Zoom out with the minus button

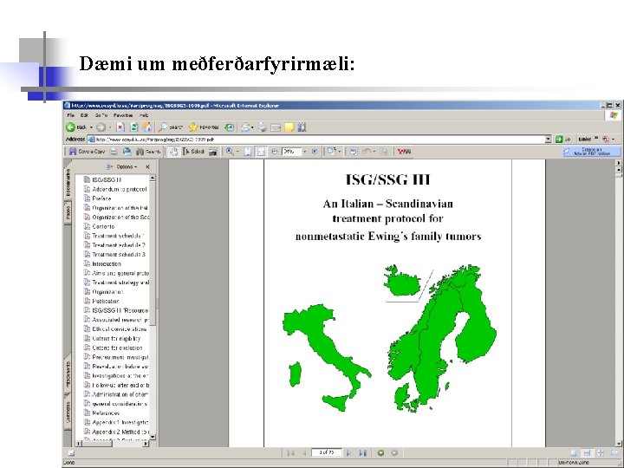pyautogui.click(x=275, y=152)
